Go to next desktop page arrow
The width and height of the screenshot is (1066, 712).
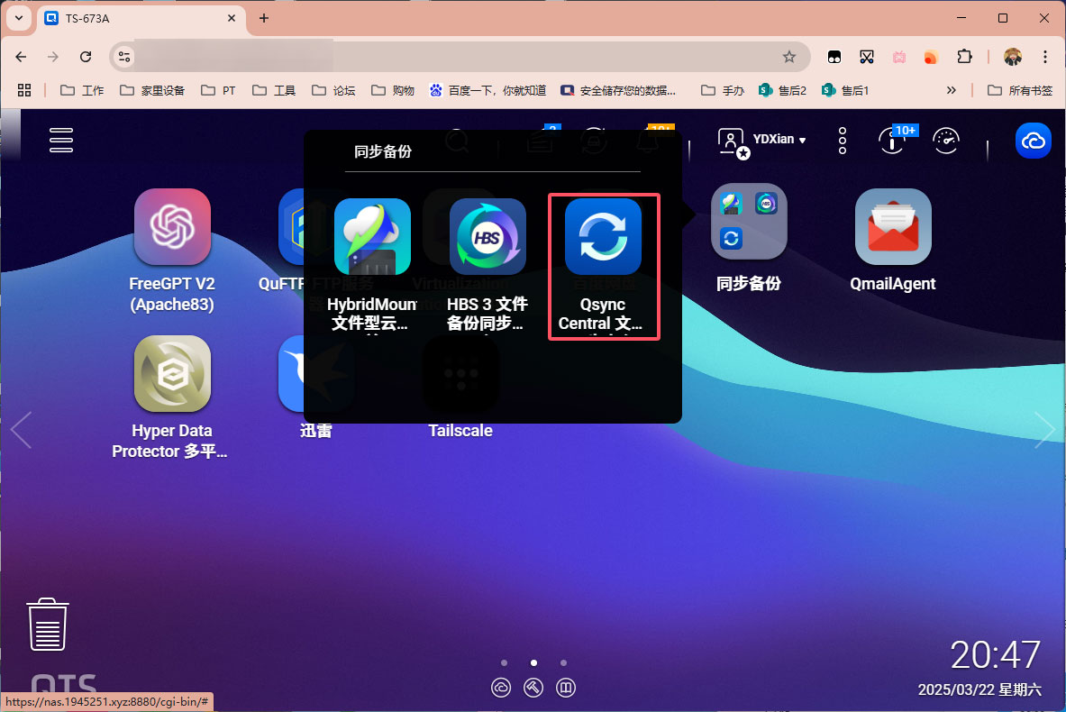tap(1044, 430)
